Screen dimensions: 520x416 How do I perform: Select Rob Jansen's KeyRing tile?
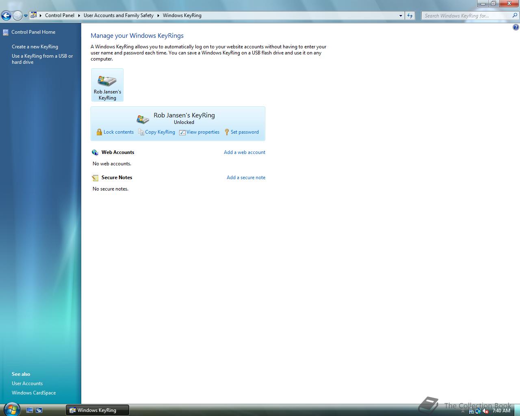click(107, 85)
